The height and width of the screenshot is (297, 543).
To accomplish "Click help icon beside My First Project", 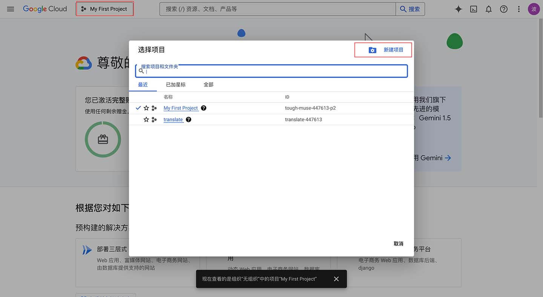I will pyautogui.click(x=204, y=108).
